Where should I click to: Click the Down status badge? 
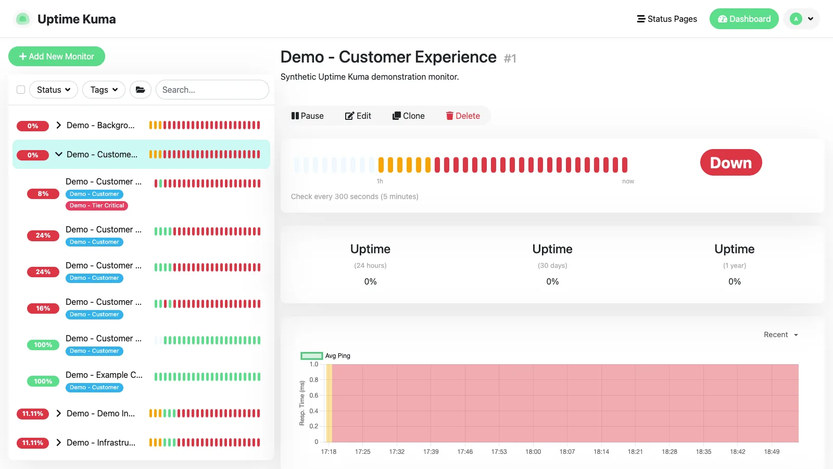click(x=731, y=163)
